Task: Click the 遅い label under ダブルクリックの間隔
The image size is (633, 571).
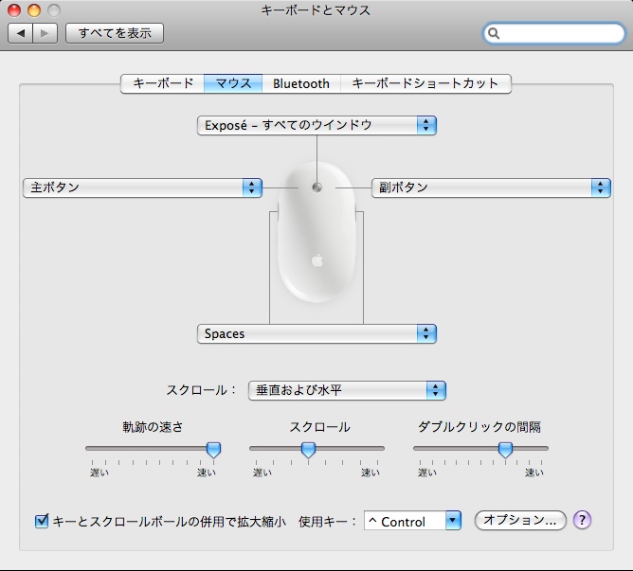Action: (x=427, y=473)
